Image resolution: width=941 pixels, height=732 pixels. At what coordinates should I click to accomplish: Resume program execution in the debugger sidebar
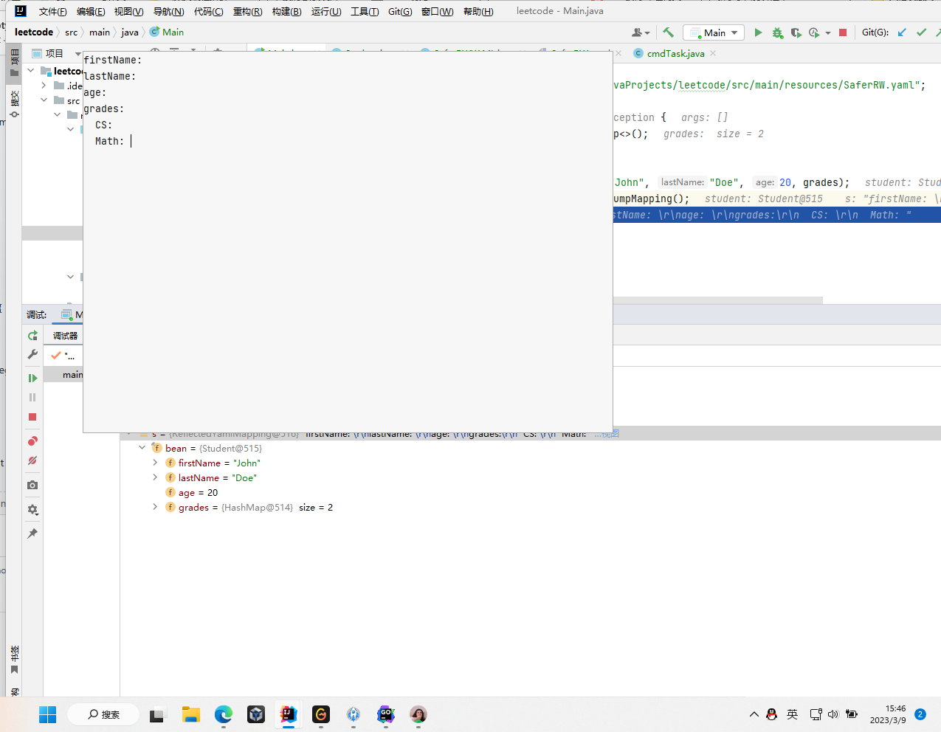pos(32,377)
